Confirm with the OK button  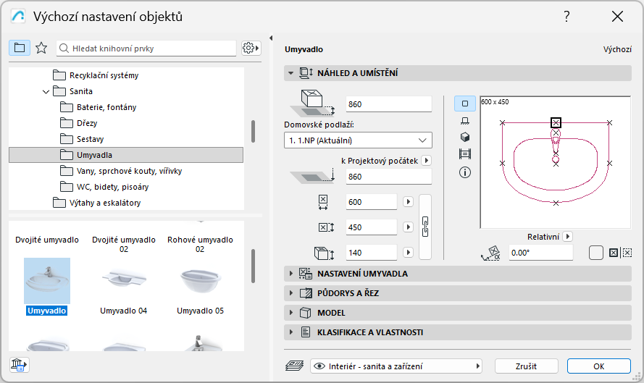599,366
